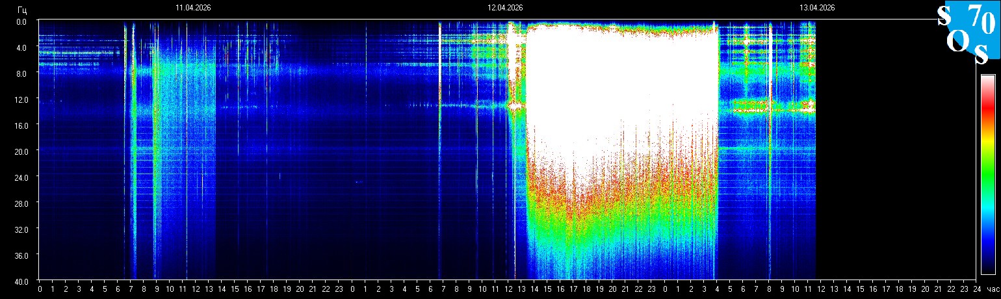
Task: Click the vertical color intensity scale bar
Action: [x=987, y=174]
